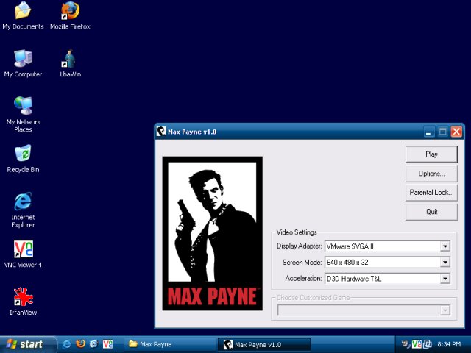Expand the Display Adapter dropdown
This screenshot has height=353, width=471.
point(445,246)
